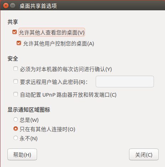Enable 必须为对本机器的每次访问进行确认 checkbox
Screen dimensions: 165x167
tap(16, 69)
